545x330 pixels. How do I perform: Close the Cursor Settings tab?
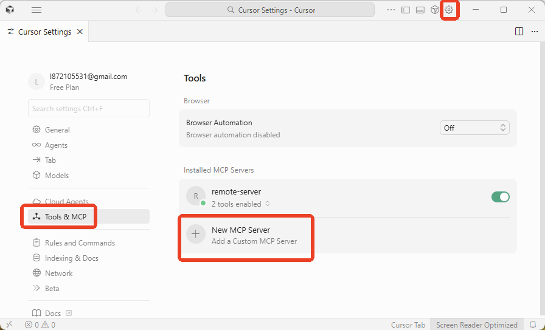(x=80, y=32)
